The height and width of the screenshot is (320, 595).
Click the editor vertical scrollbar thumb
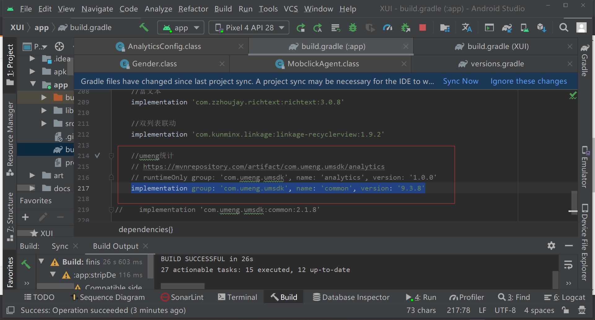coord(574,202)
